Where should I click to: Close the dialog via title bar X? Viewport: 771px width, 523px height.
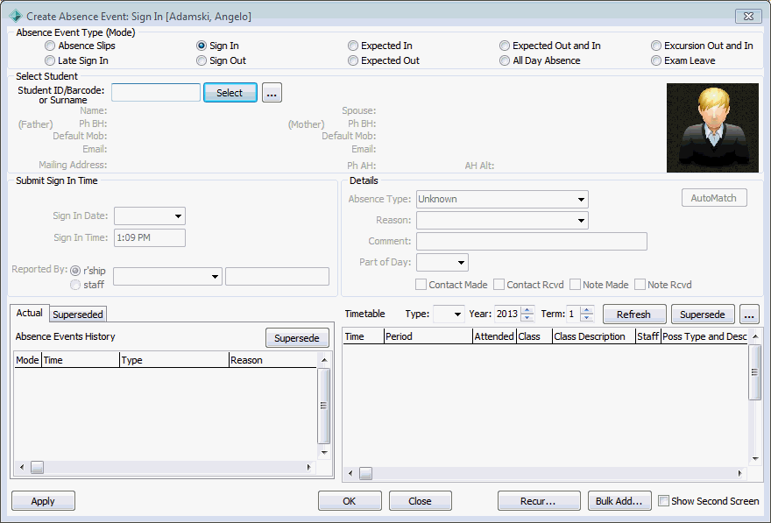(748, 17)
